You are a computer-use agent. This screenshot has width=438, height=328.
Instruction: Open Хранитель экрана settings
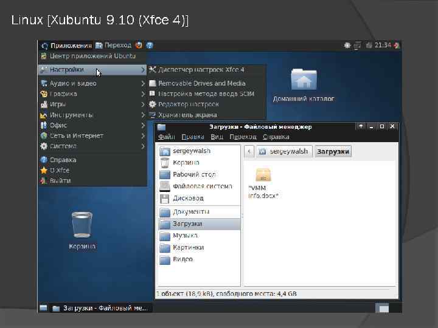coord(206,115)
